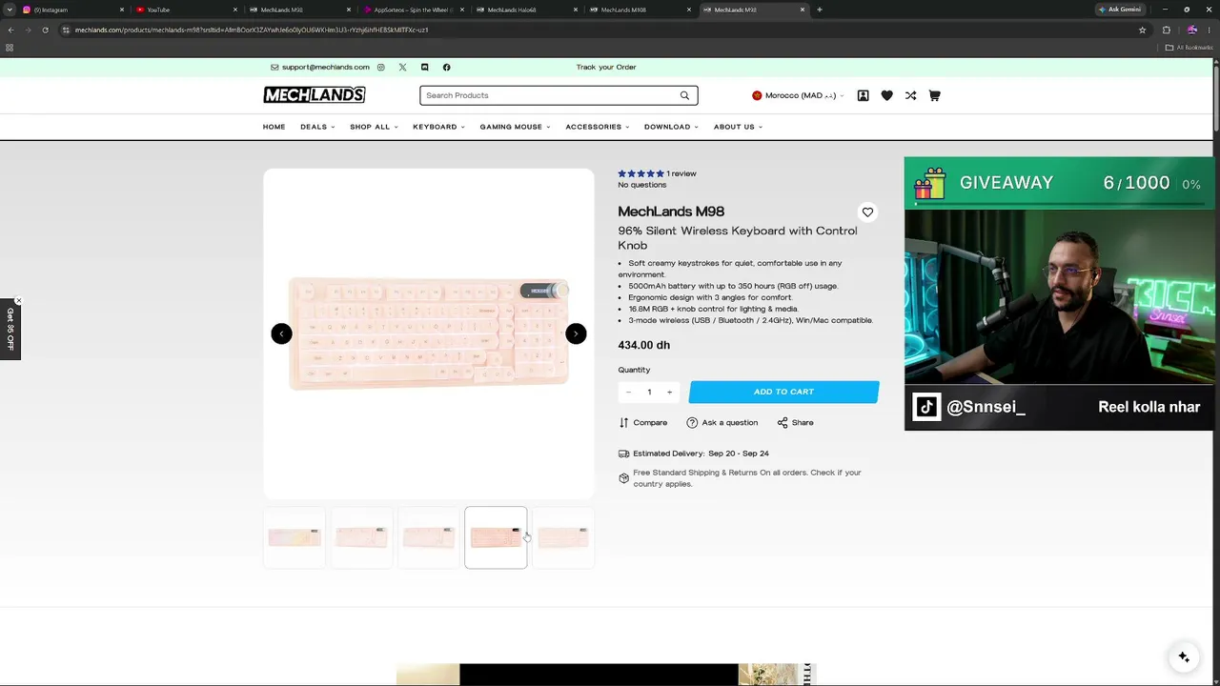This screenshot has height=686, width=1220.
Task: Decrease quantity with the minus button
Action: coord(628,393)
